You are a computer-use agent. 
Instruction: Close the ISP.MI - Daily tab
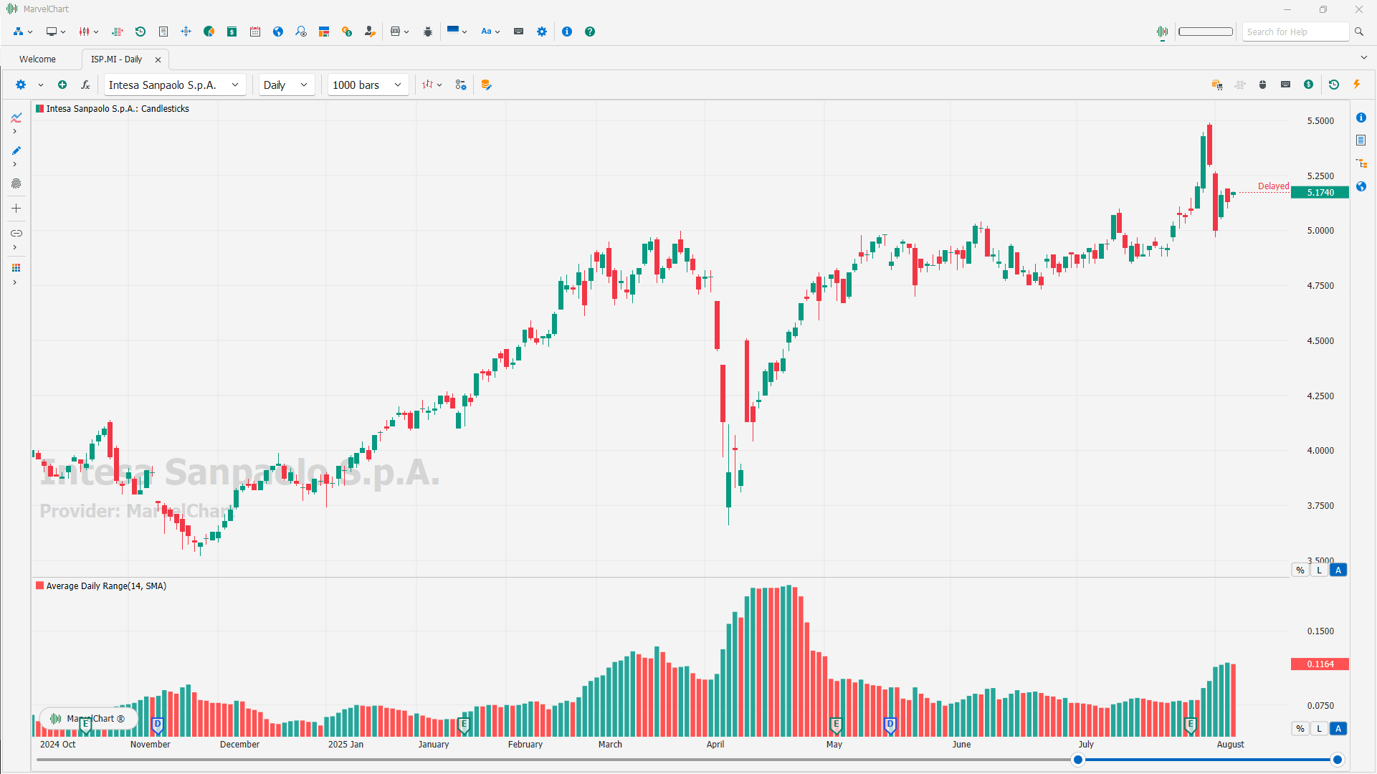[158, 59]
